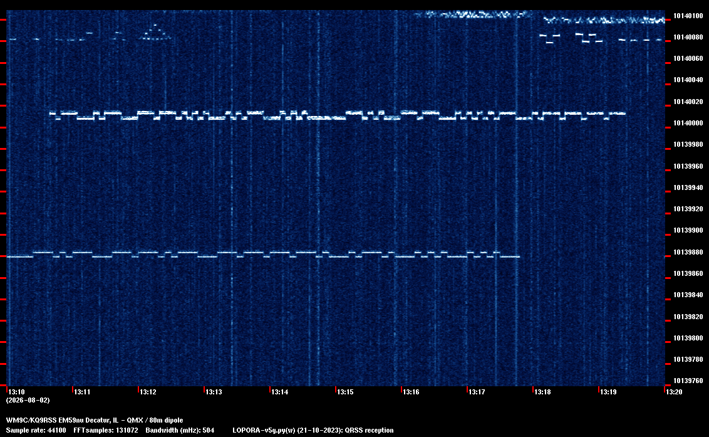Click the 10139920 frequency label

coord(688,209)
